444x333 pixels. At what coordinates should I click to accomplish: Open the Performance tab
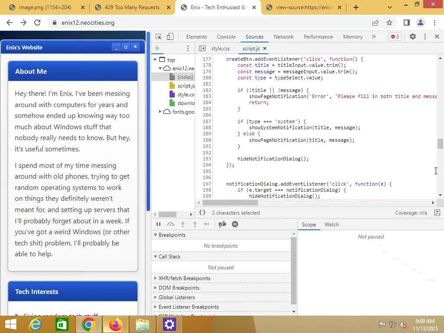pyautogui.click(x=318, y=37)
